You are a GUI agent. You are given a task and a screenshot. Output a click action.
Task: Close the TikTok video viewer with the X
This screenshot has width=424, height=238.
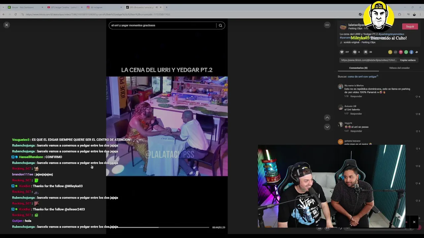point(6,25)
